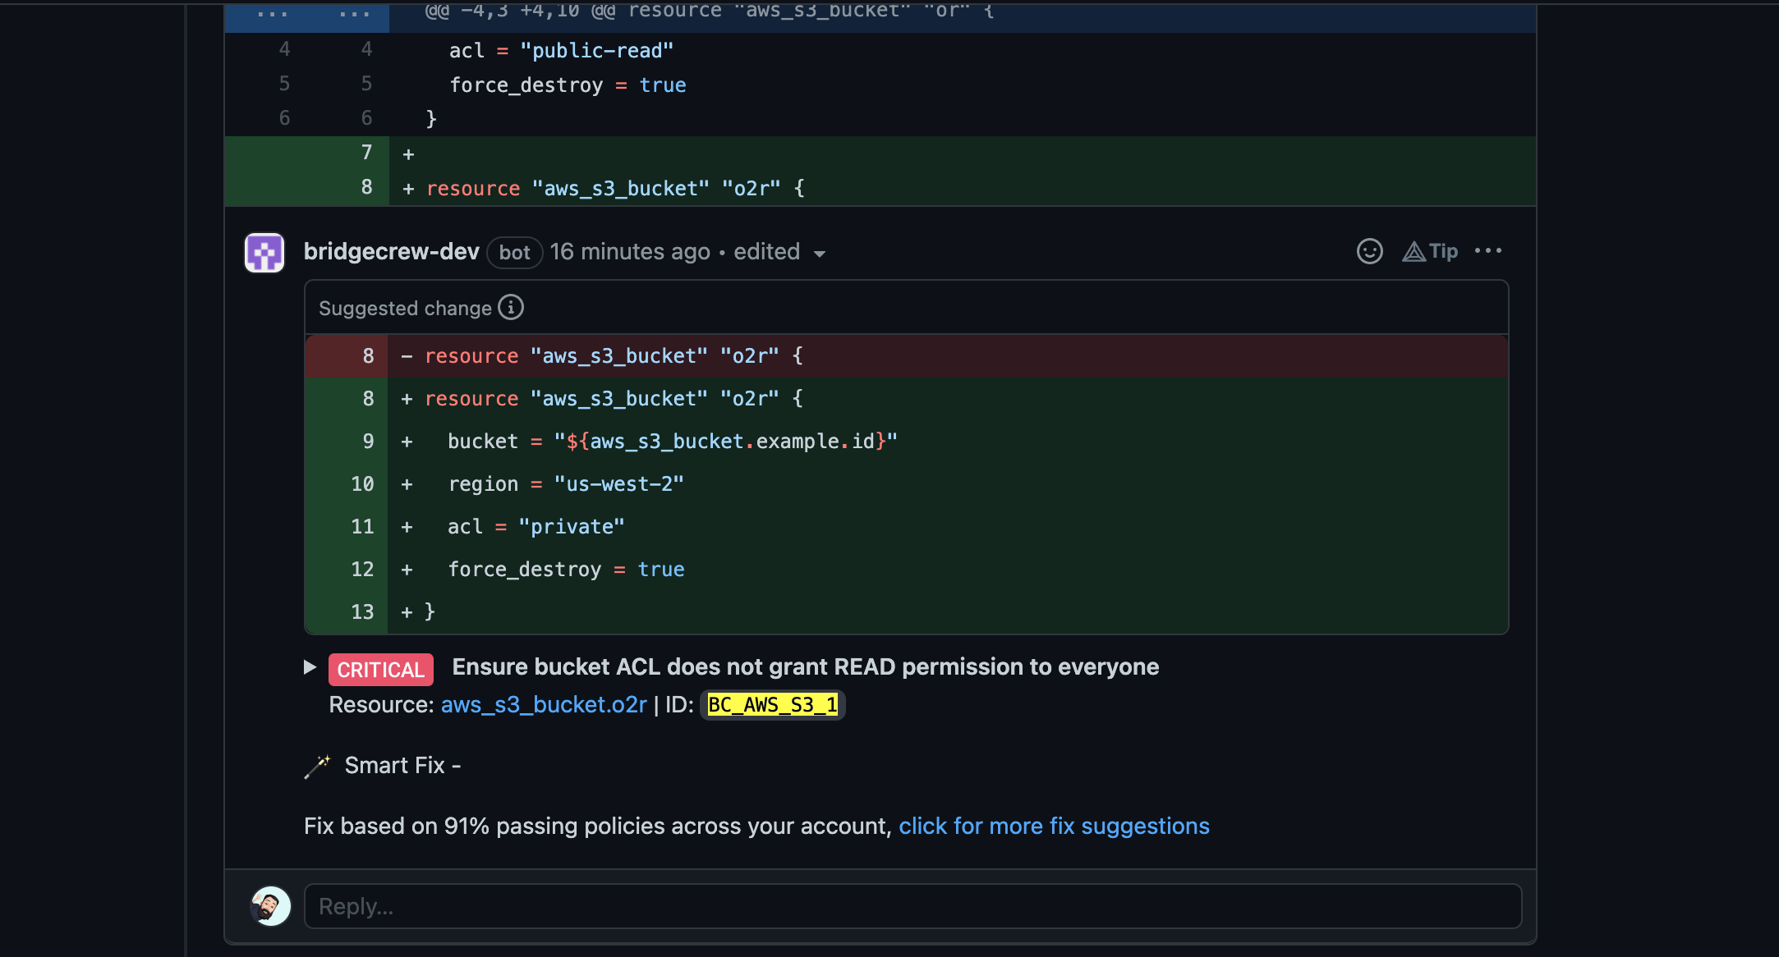Click for more fix suggestions link
Viewport: 1779px width, 957px height.
tap(1054, 826)
